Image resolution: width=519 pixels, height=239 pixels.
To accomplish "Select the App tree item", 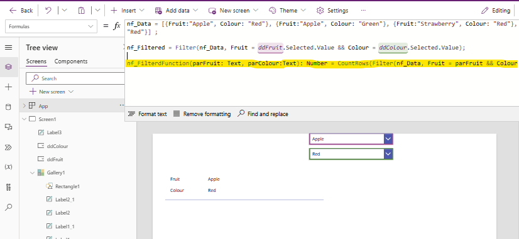I will tap(43, 106).
